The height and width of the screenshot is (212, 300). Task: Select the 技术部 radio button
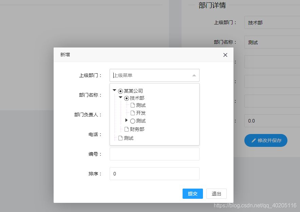pyautogui.click(x=126, y=97)
